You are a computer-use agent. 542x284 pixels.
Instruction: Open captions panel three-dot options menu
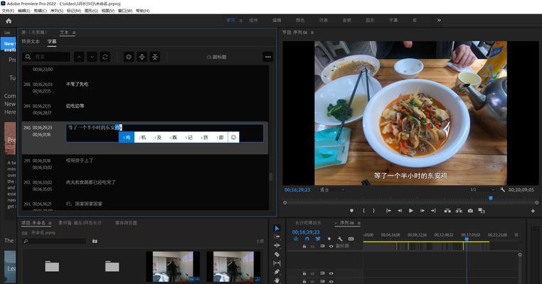(268, 57)
